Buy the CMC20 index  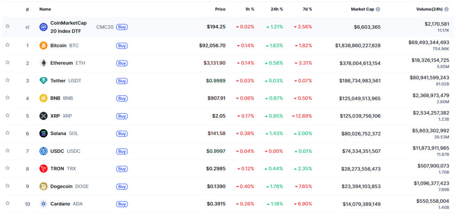coord(122,27)
